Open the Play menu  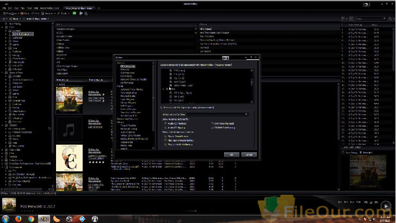23,8
